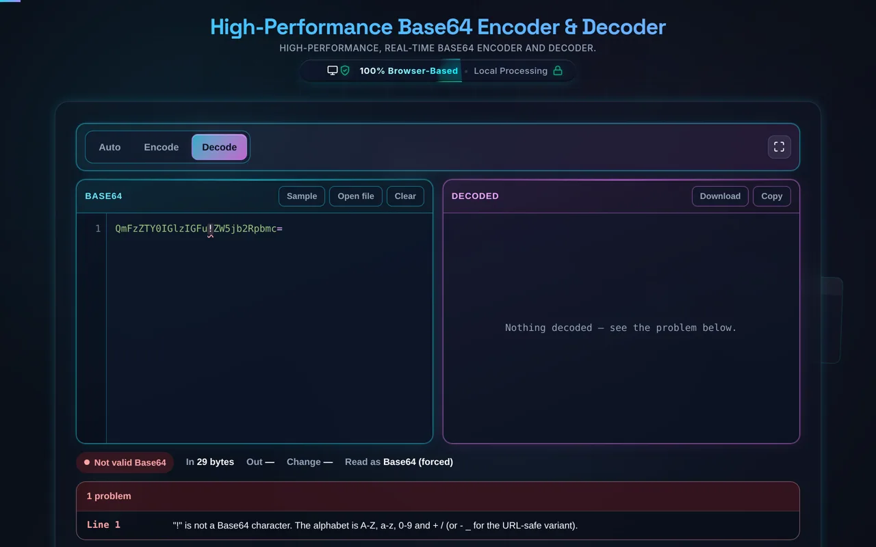The width and height of the screenshot is (876, 547).
Task: Click the Local Processing label
Action: [x=511, y=70]
